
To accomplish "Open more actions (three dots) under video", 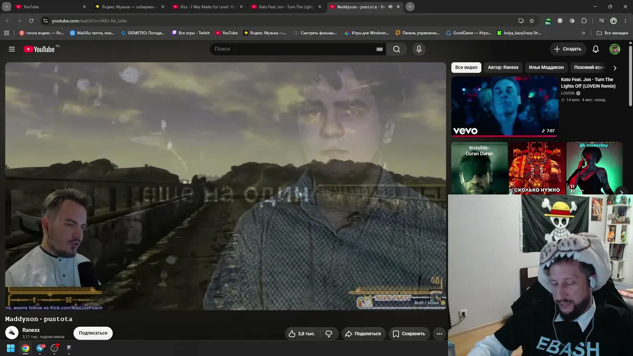I will [439, 334].
